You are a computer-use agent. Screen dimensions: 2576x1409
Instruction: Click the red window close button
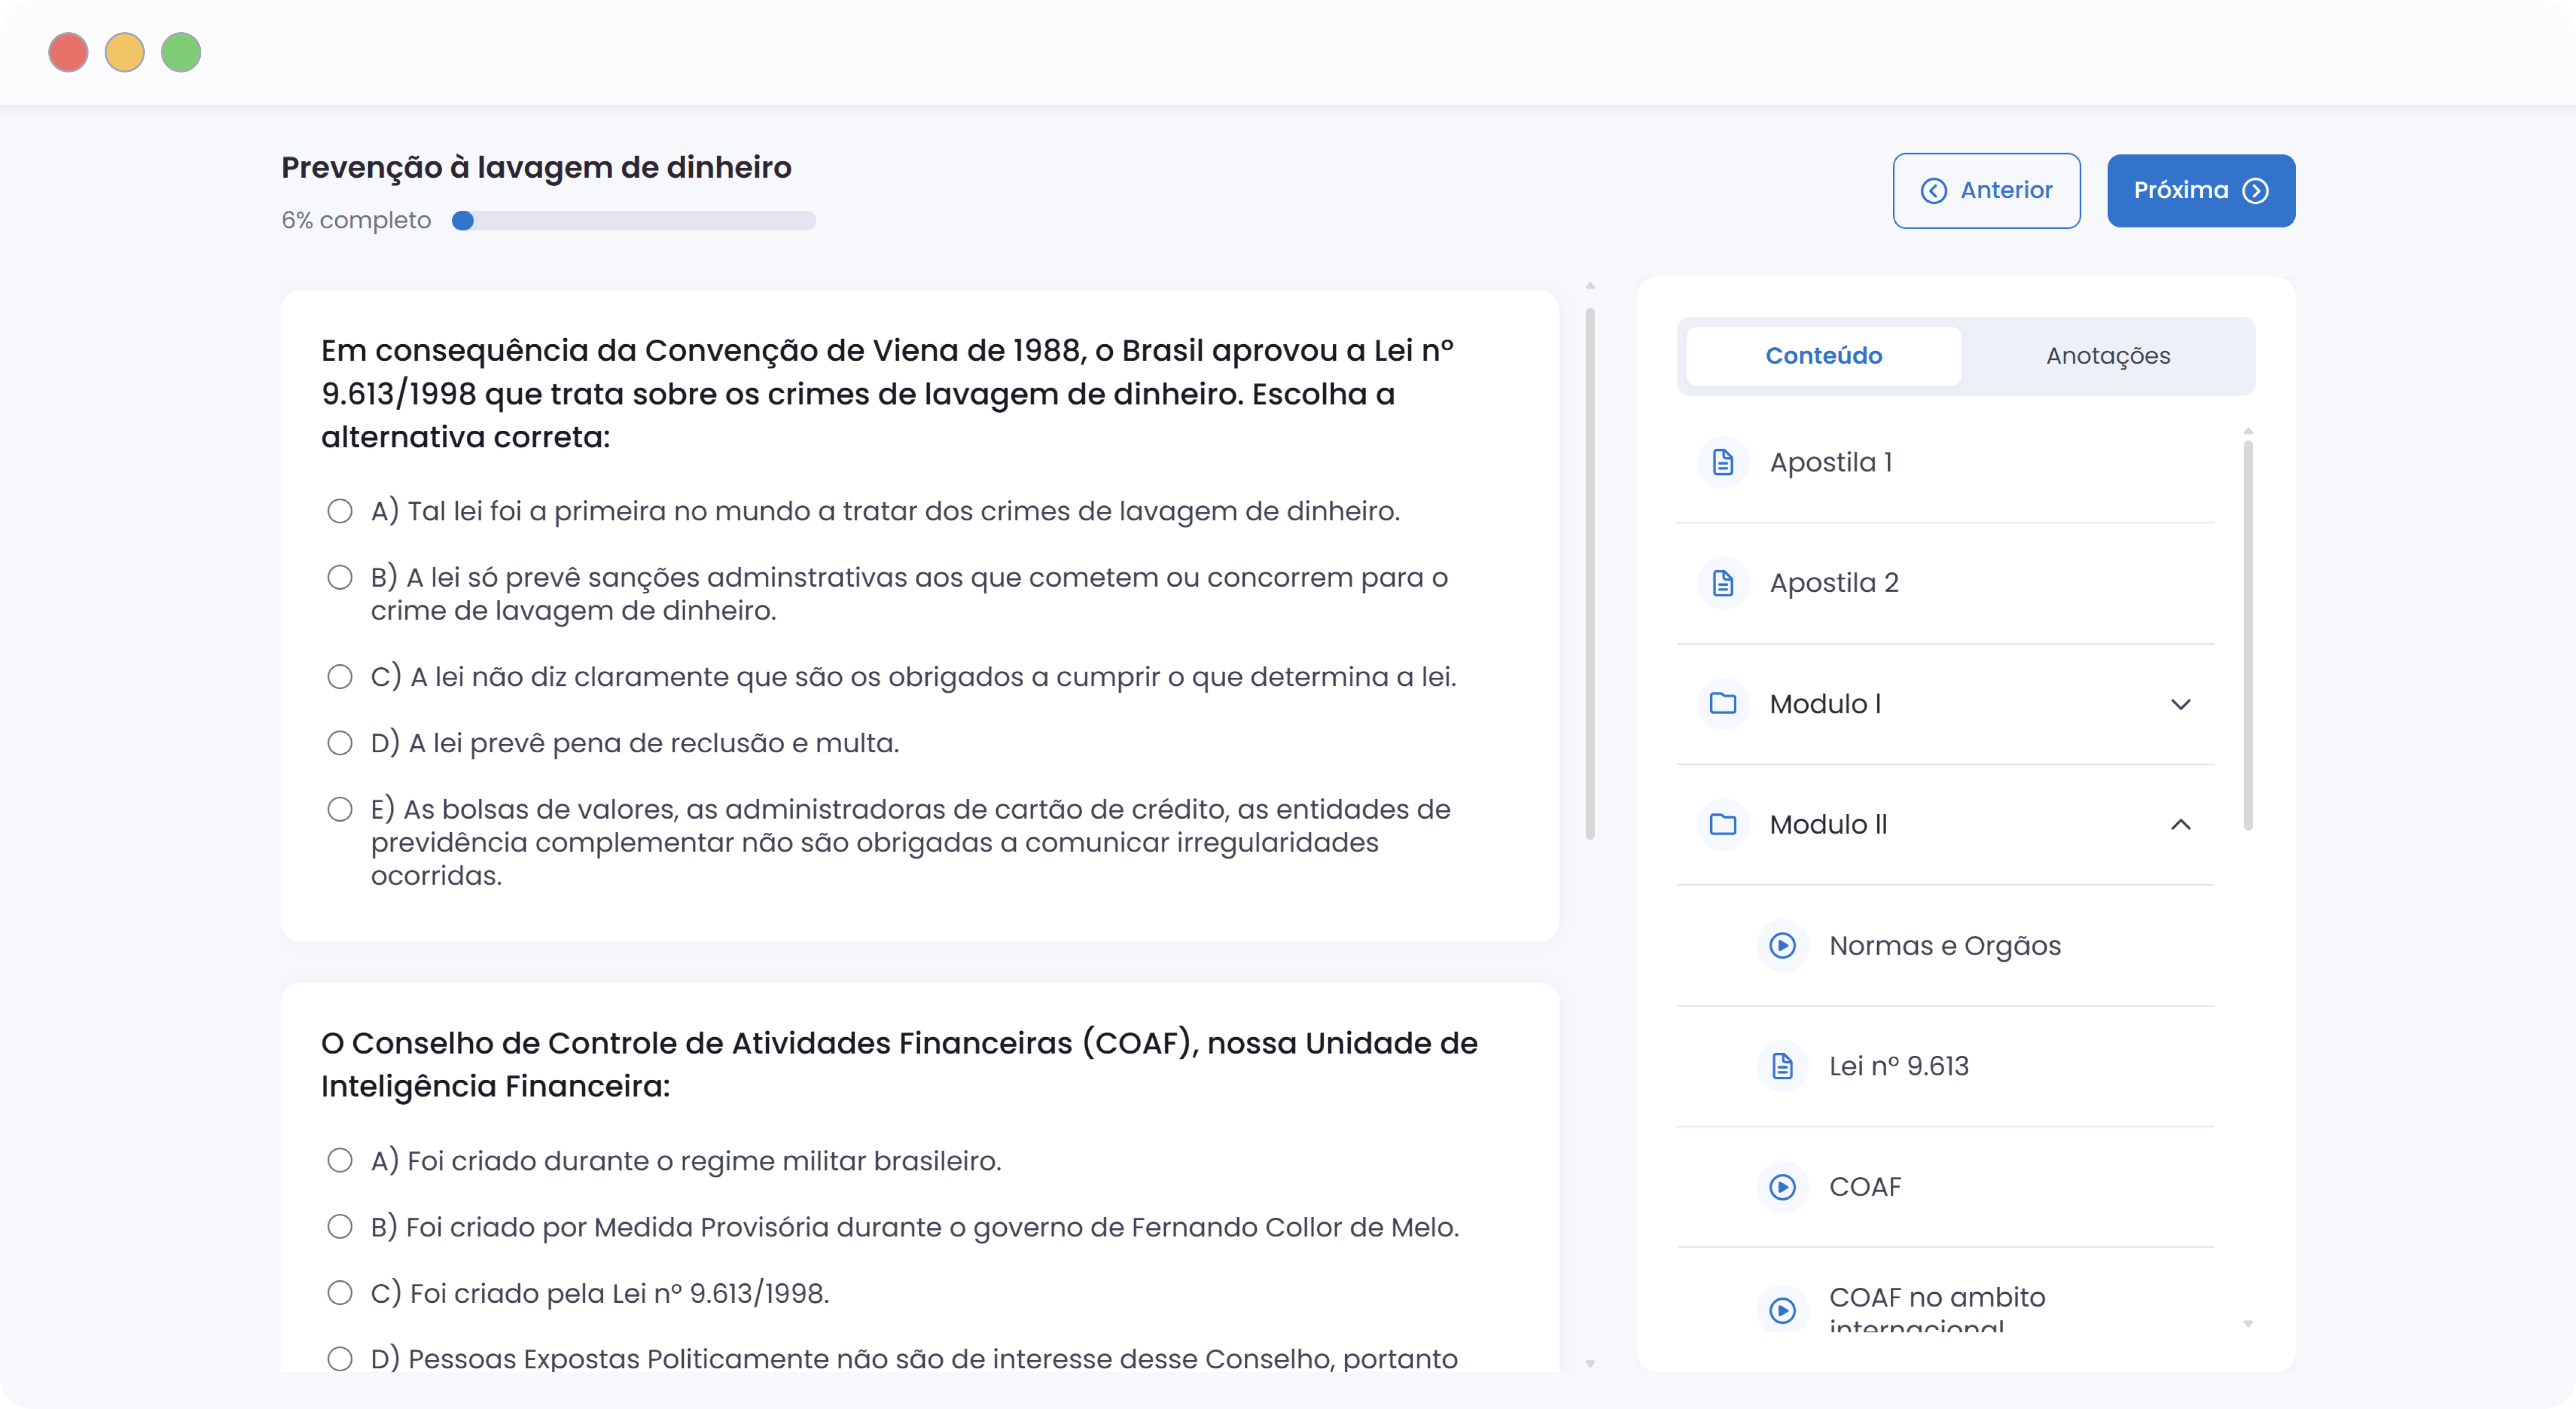click(68, 52)
